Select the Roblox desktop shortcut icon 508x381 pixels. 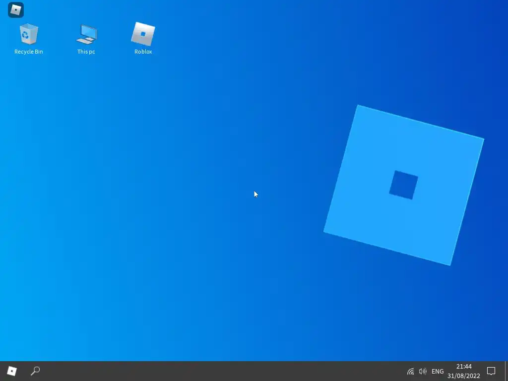[x=143, y=34]
